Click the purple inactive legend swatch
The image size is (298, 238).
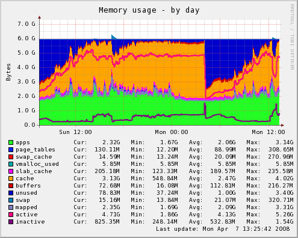tap(11, 222)
